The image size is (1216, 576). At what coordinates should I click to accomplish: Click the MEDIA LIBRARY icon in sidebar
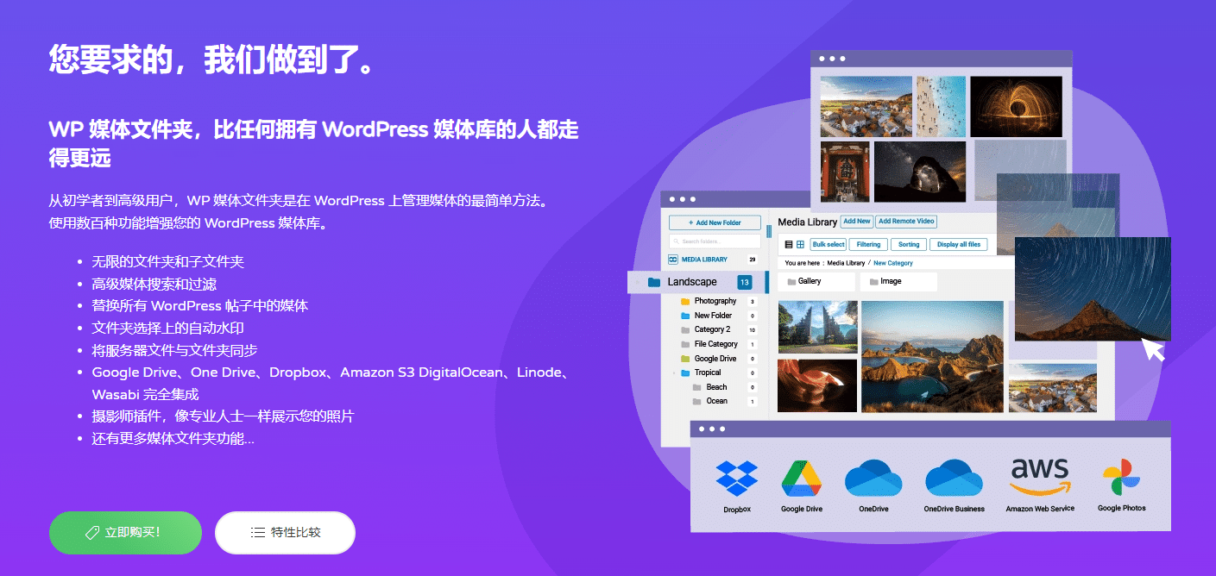(673, 260)
